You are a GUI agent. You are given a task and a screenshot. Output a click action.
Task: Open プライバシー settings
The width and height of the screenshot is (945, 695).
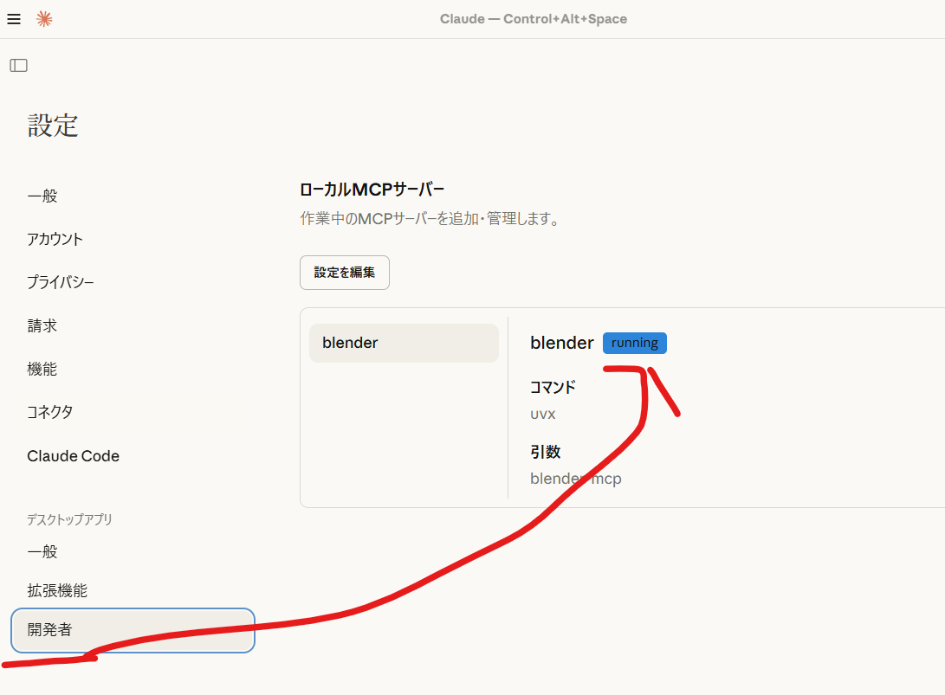click(61, 282)
